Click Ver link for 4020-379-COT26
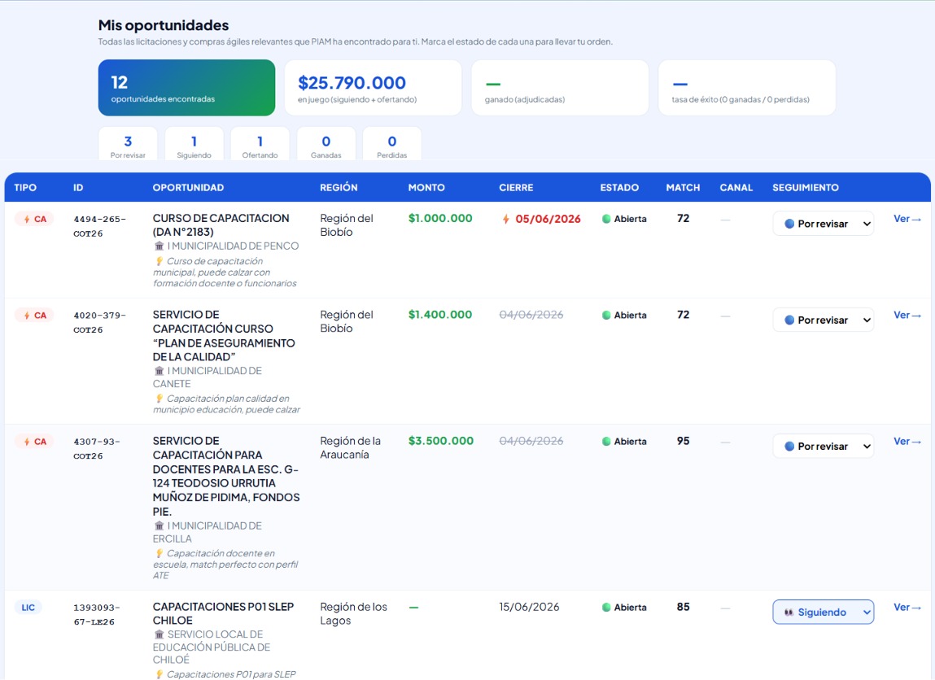 tap(907, 316)
